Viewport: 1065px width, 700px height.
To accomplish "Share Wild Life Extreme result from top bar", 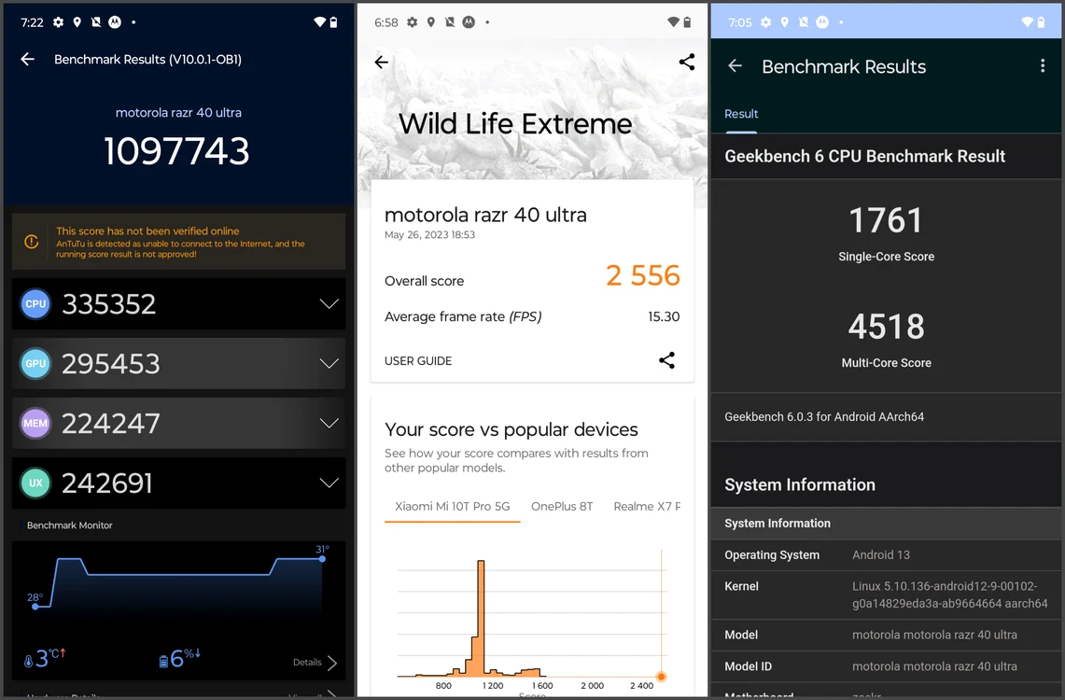I will pyautogui.click(x=687, y=62).
